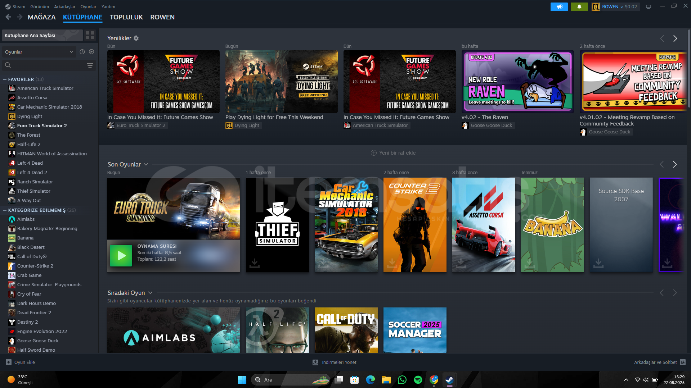The height and width of the screenshot is (388, 691).
Task: Open Car Mechanic Simulator 2018 cover
Action: click(346, 225)
